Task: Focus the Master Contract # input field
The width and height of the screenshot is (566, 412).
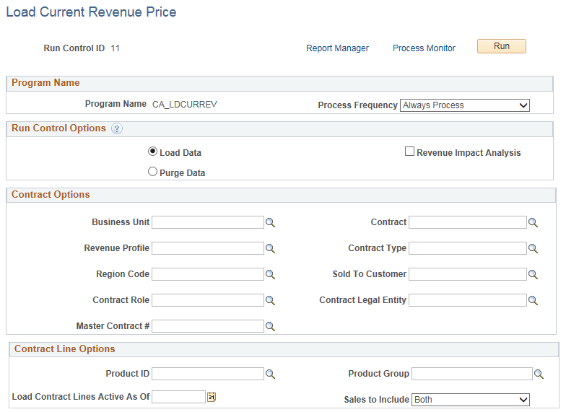Action: click(208, 326)
